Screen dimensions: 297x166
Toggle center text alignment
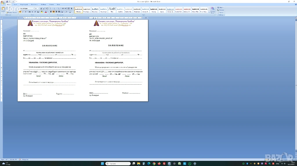pos(54,12)
